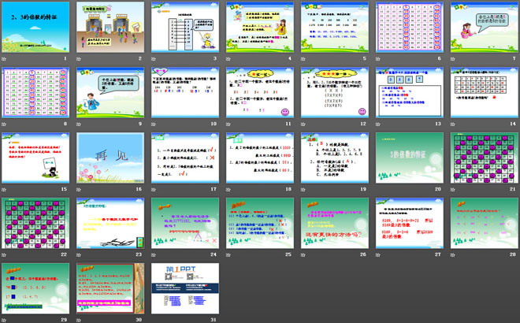Click the animation star under slide 9
The height and width of the screenshot is (323, 520).
(79, 124)
